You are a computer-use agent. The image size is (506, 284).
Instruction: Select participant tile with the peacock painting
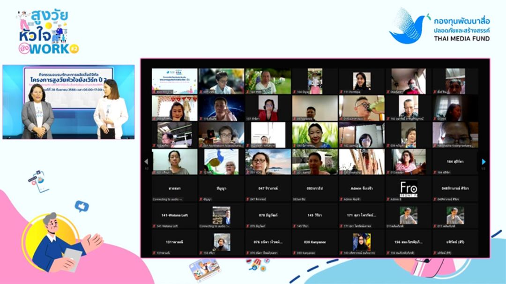pos(221,162)
